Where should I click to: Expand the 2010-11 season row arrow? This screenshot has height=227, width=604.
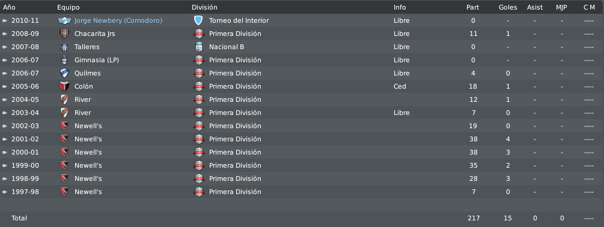point(5,21)
